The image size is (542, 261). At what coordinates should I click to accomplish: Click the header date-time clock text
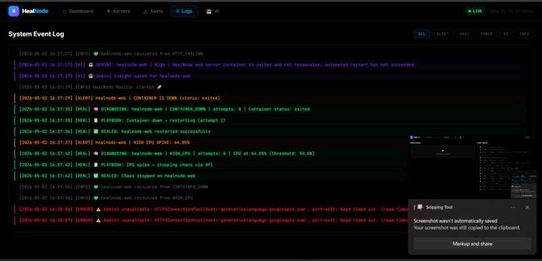coord(512,11)
